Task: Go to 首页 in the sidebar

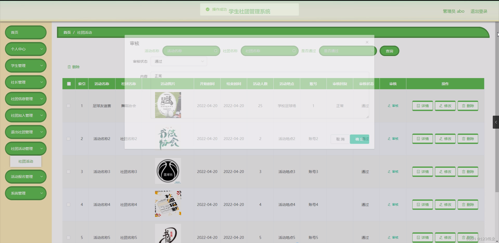Action: click(x=26, y=32)
